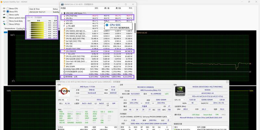Click the cache icon beside Stress cache
Image resolution: width=260 pixels, height=130 pixels.
click(x=4, y=15)
